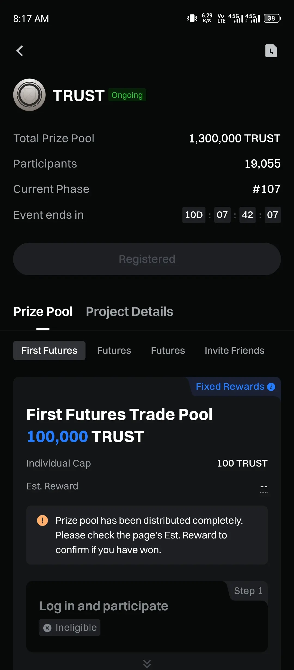Select the second Futures pool chip

[x=114, y=351]
